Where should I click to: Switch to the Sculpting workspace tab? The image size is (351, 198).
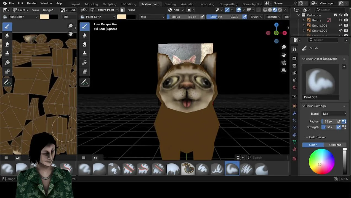[110, 4]
